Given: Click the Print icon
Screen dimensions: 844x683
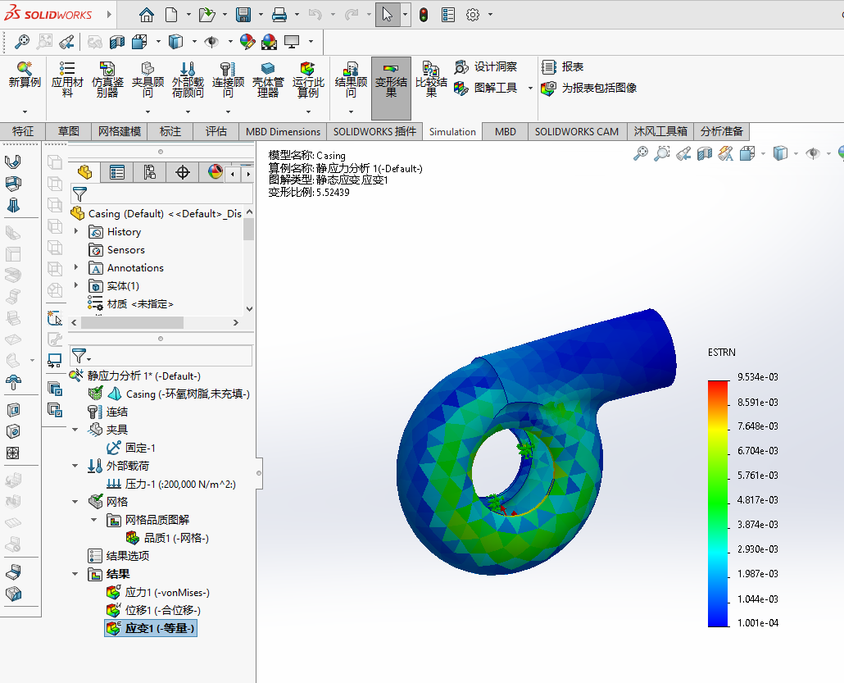Looking at the screenshot, I should pyautogui.click(x=279, y=15).
